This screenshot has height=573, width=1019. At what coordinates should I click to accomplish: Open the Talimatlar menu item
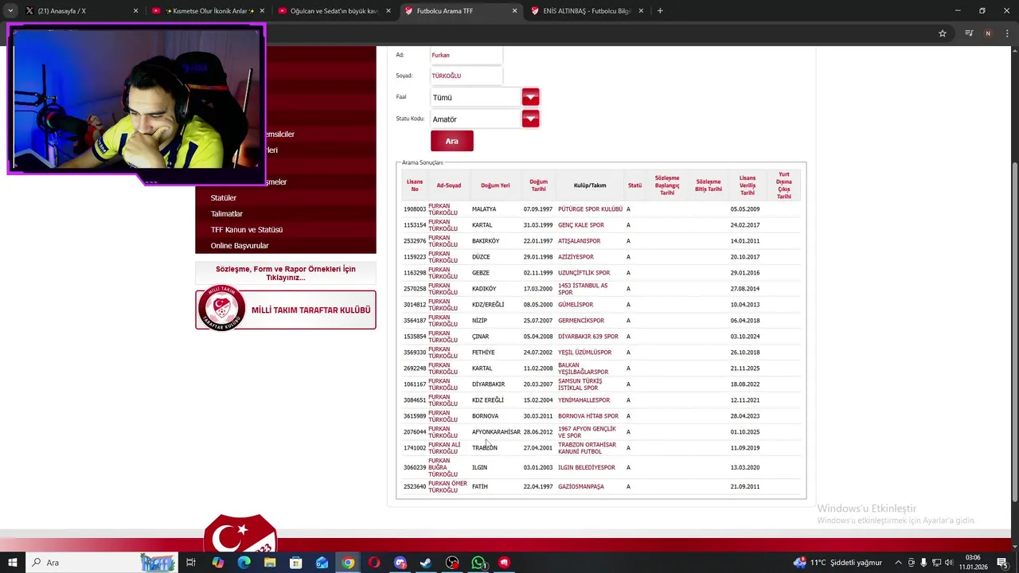pos(227,214)
